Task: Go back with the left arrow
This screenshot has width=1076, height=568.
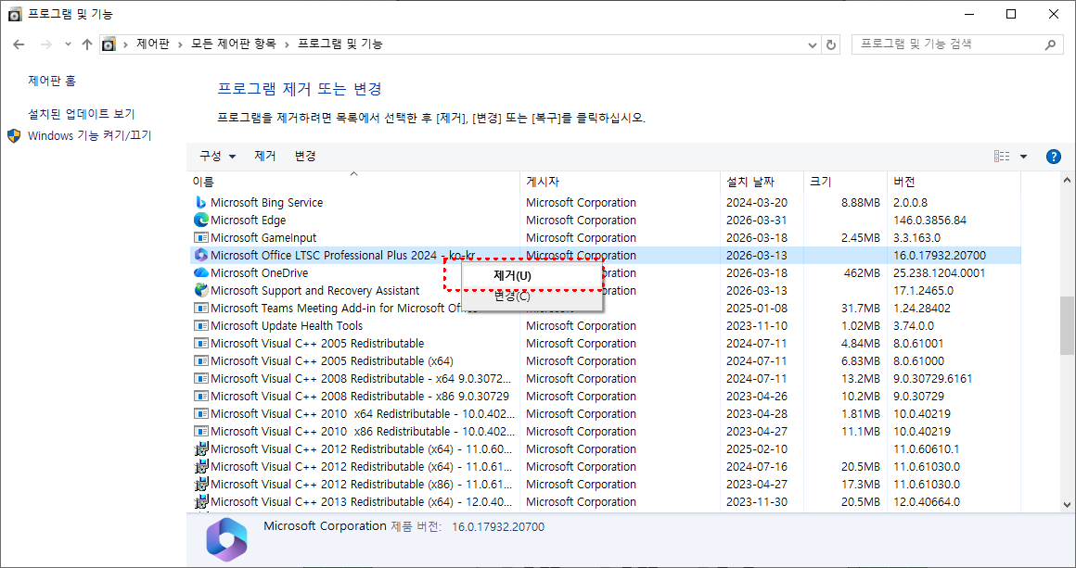Action: click(x=19, y=44)
